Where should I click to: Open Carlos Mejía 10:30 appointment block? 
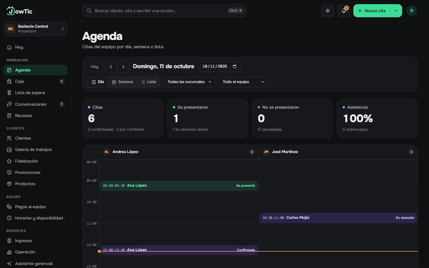pos(338,218)
